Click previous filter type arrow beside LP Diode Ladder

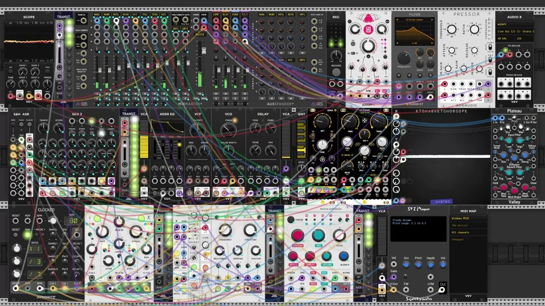397,20
